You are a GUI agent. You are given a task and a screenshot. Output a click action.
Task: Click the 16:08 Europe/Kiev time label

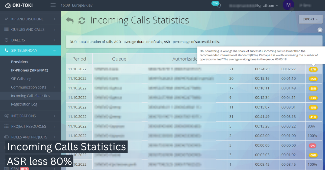click(x=76, y=5)
